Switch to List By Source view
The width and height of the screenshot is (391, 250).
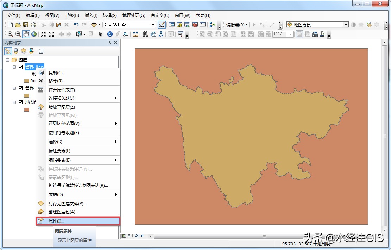click(16, 51)
